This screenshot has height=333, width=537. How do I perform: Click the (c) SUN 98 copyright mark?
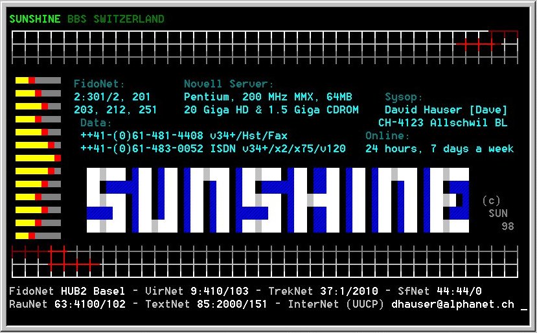click(x=497, y=213)
